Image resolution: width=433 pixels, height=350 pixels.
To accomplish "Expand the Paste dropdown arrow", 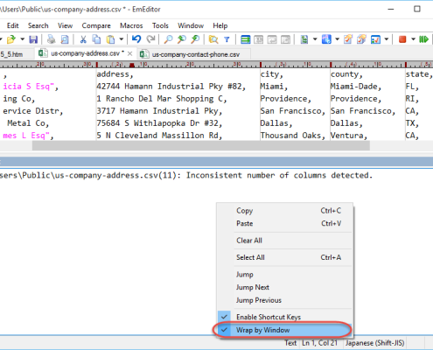I will click(x=122, y=39).
